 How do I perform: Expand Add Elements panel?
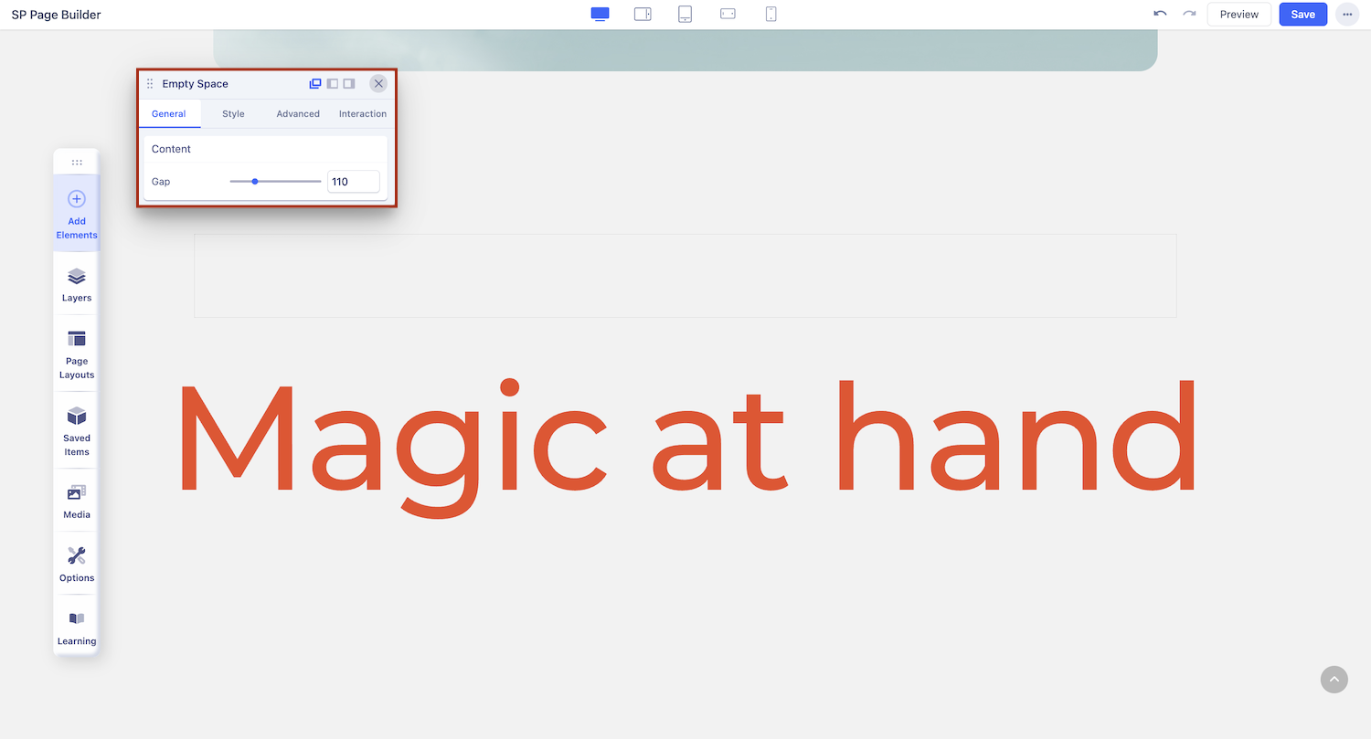pos(77,214)
